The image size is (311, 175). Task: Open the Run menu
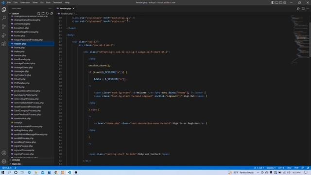pos(48,2)
